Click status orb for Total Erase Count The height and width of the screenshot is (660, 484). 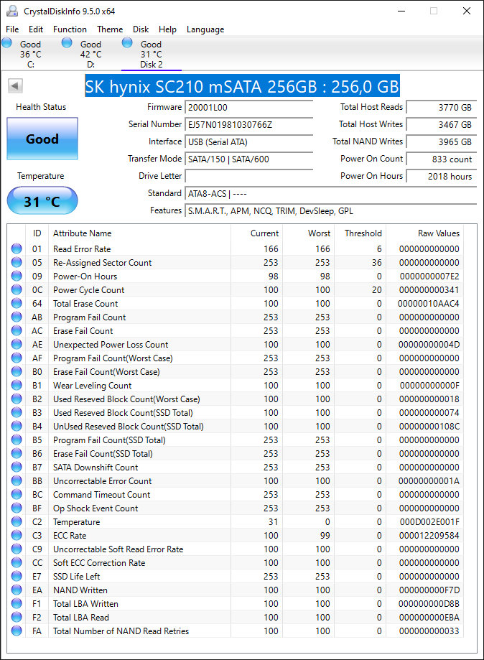coord(17,304)
